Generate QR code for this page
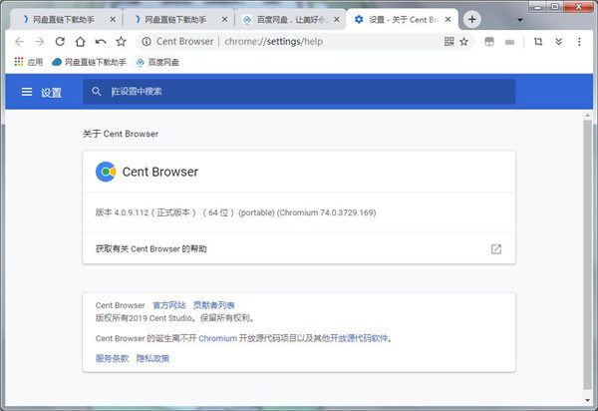 448,41
